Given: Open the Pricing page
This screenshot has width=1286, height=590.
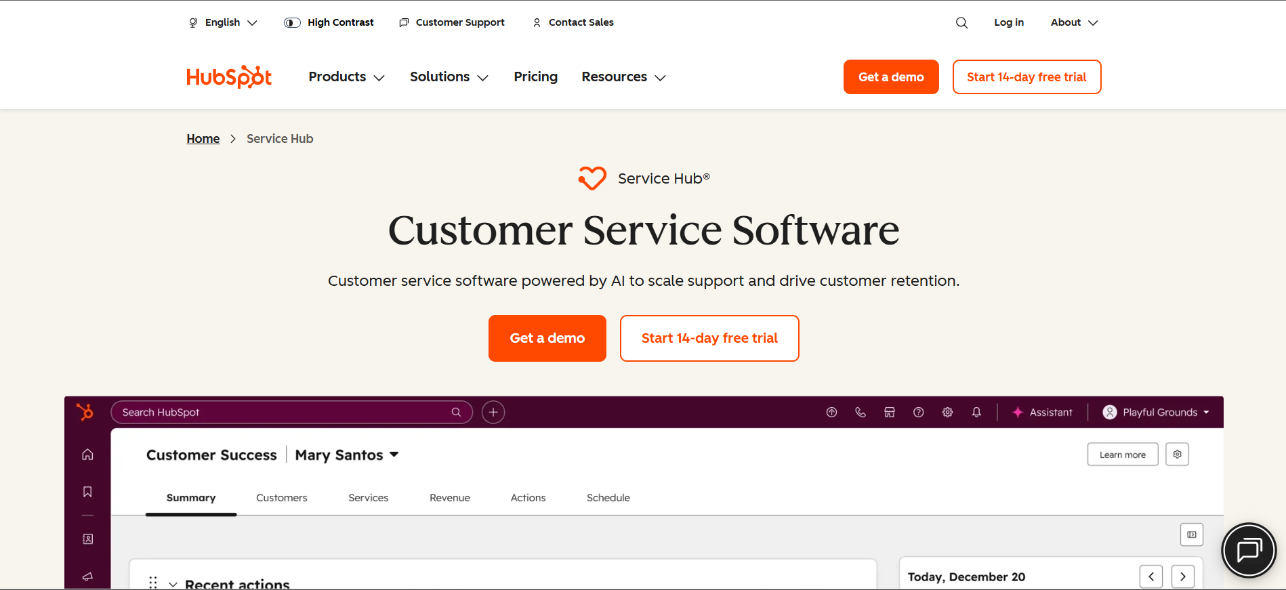Looking at the screenshot, I should (x=536, y=77).
